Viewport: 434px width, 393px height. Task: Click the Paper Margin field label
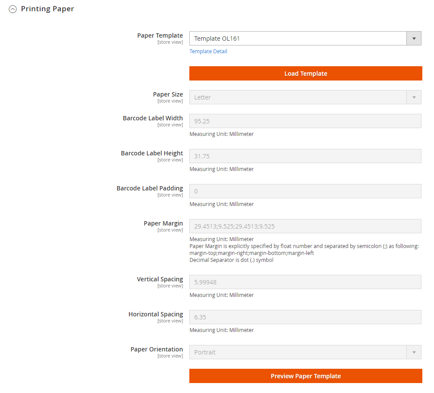[x=163, y=223]
